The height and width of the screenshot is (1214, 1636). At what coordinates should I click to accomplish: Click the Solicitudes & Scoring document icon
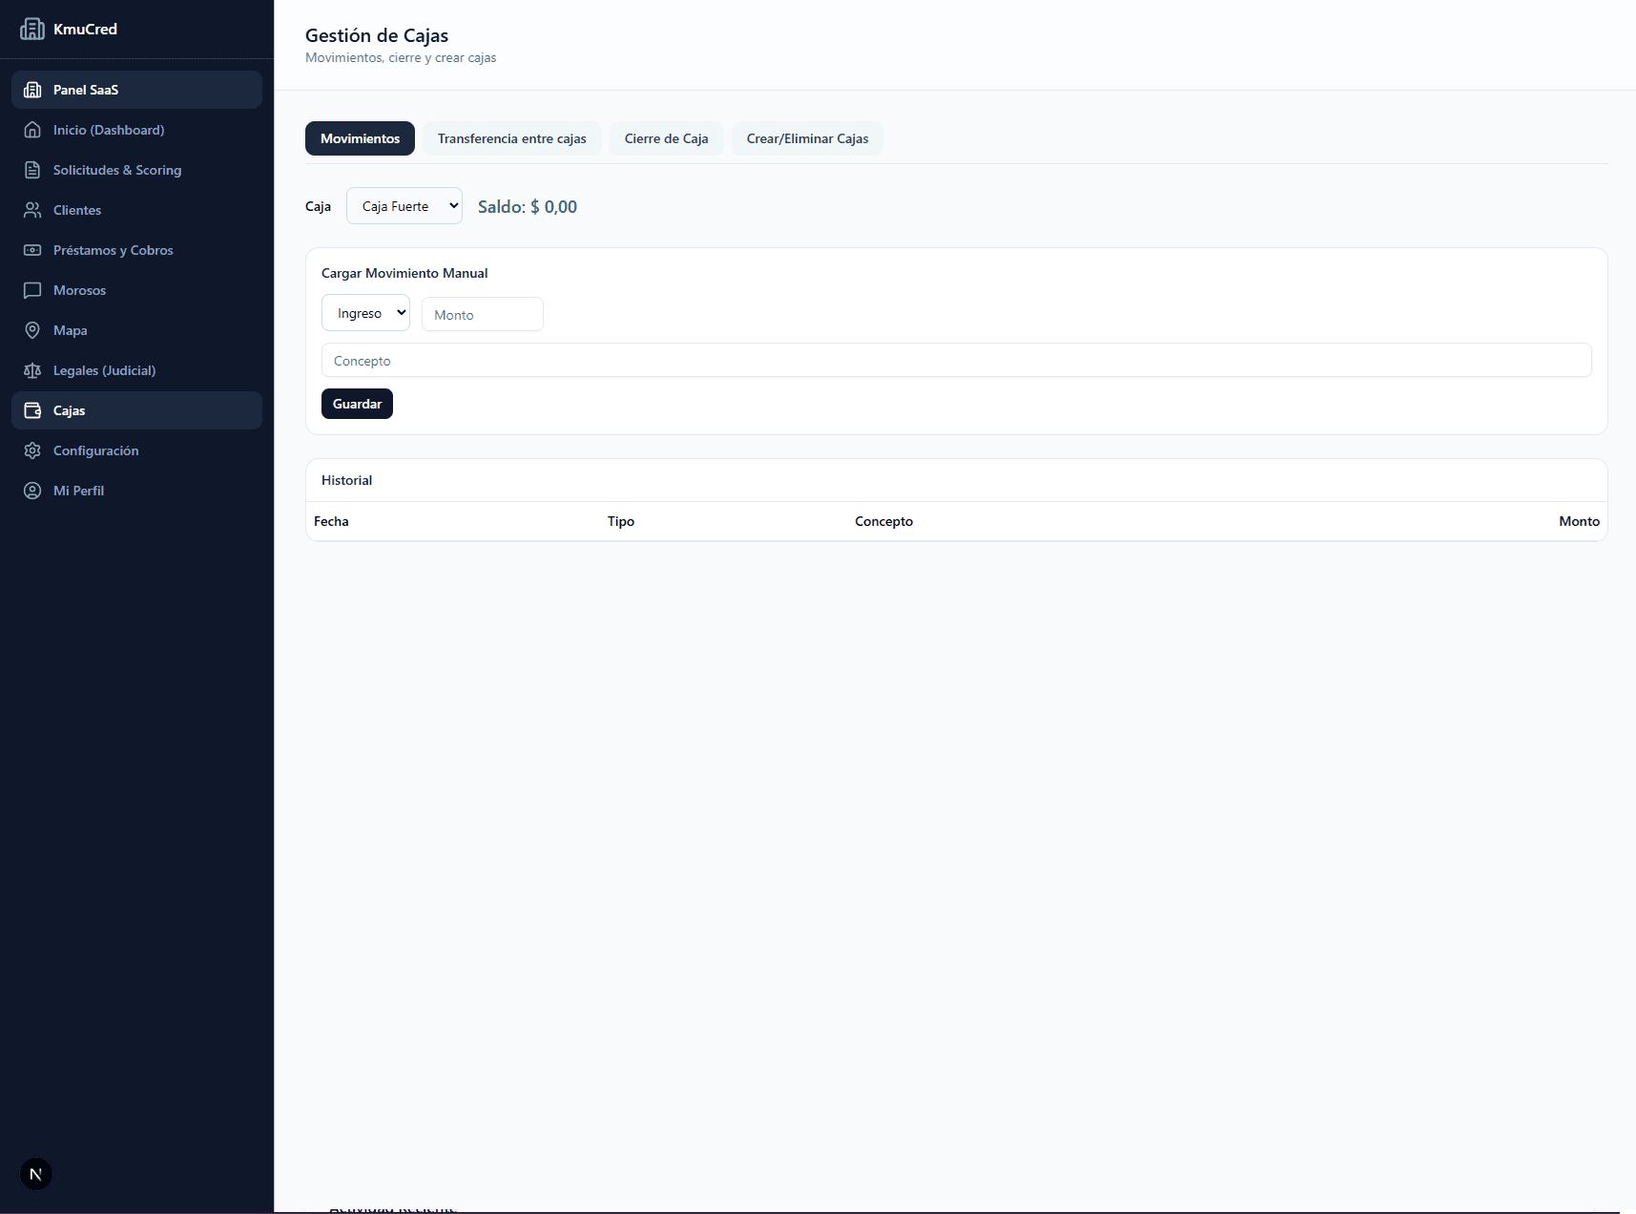pyautogui.click(x=32, y=170)
